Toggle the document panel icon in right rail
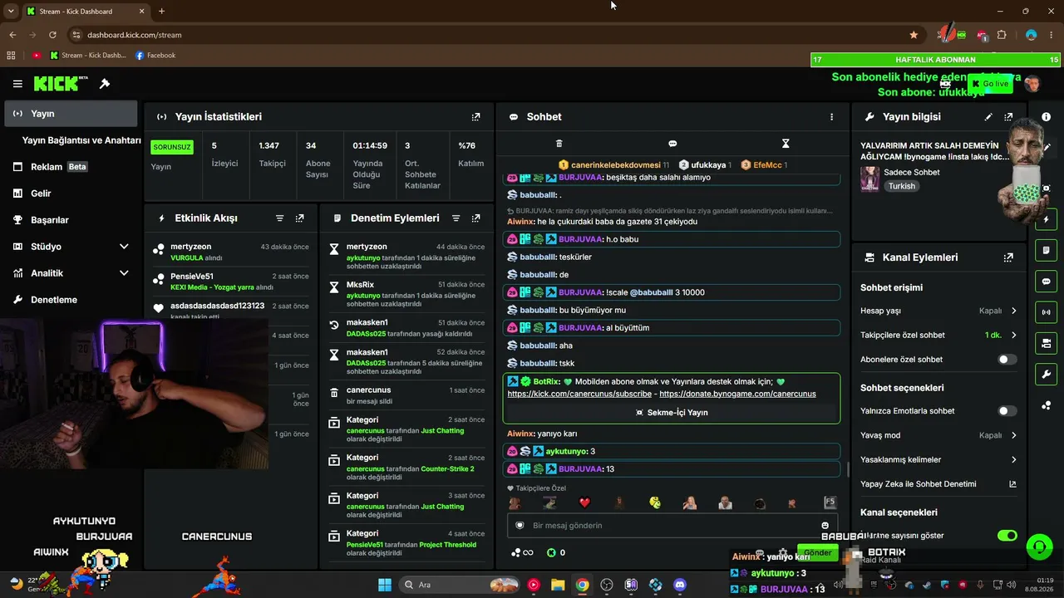This screenshot has height=598, width=1064. tap(1047, 251)
